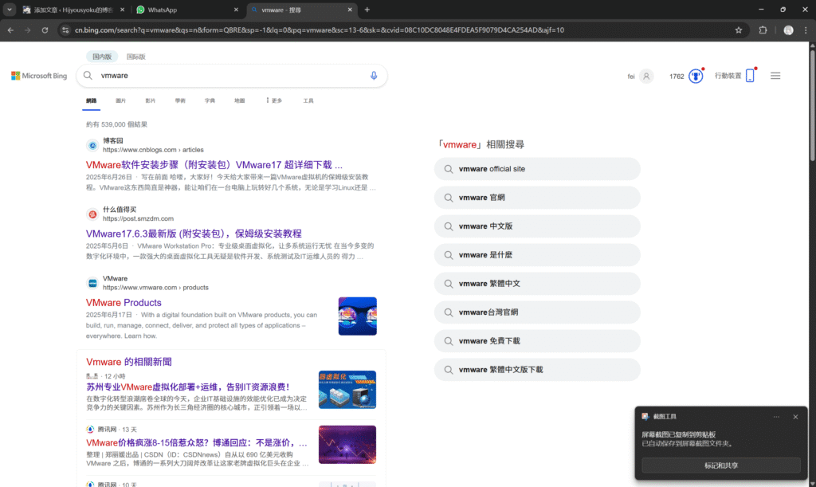Open the Vmware 的相關新聞 heading link

[128, 362]
